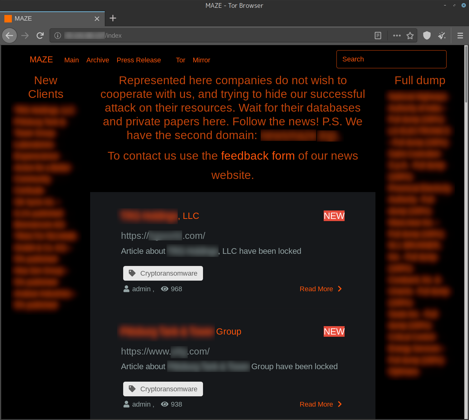Click the MAZE tab favicon
This screenshot has height=420, width=469.
(8, 19)
